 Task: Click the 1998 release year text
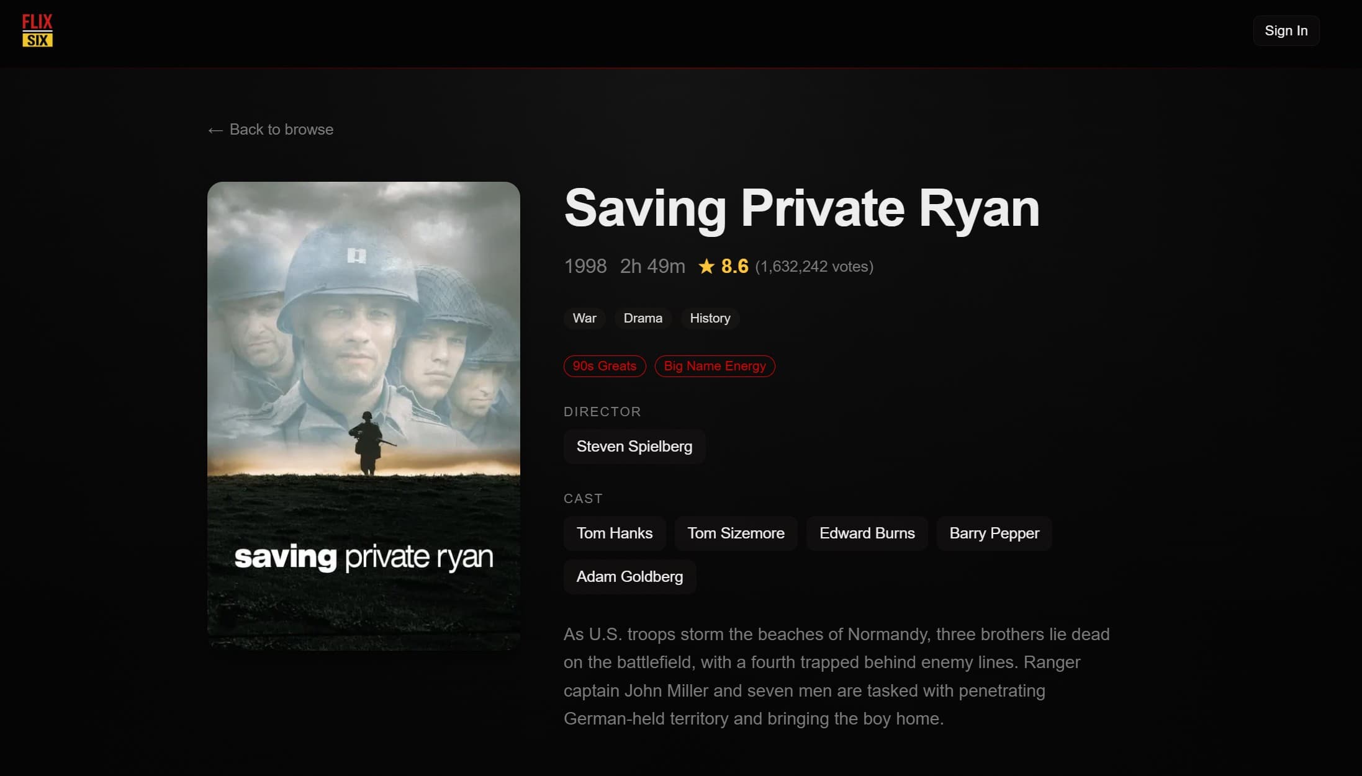click(x=584, y=266)
